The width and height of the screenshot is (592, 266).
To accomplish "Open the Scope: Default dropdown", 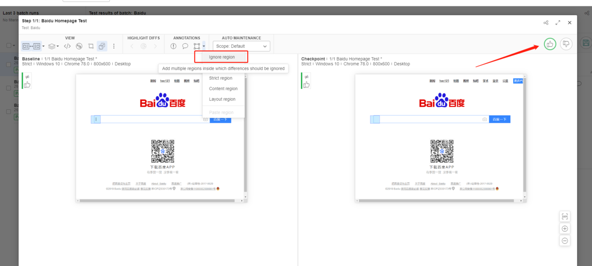I will tap(242, 46).
